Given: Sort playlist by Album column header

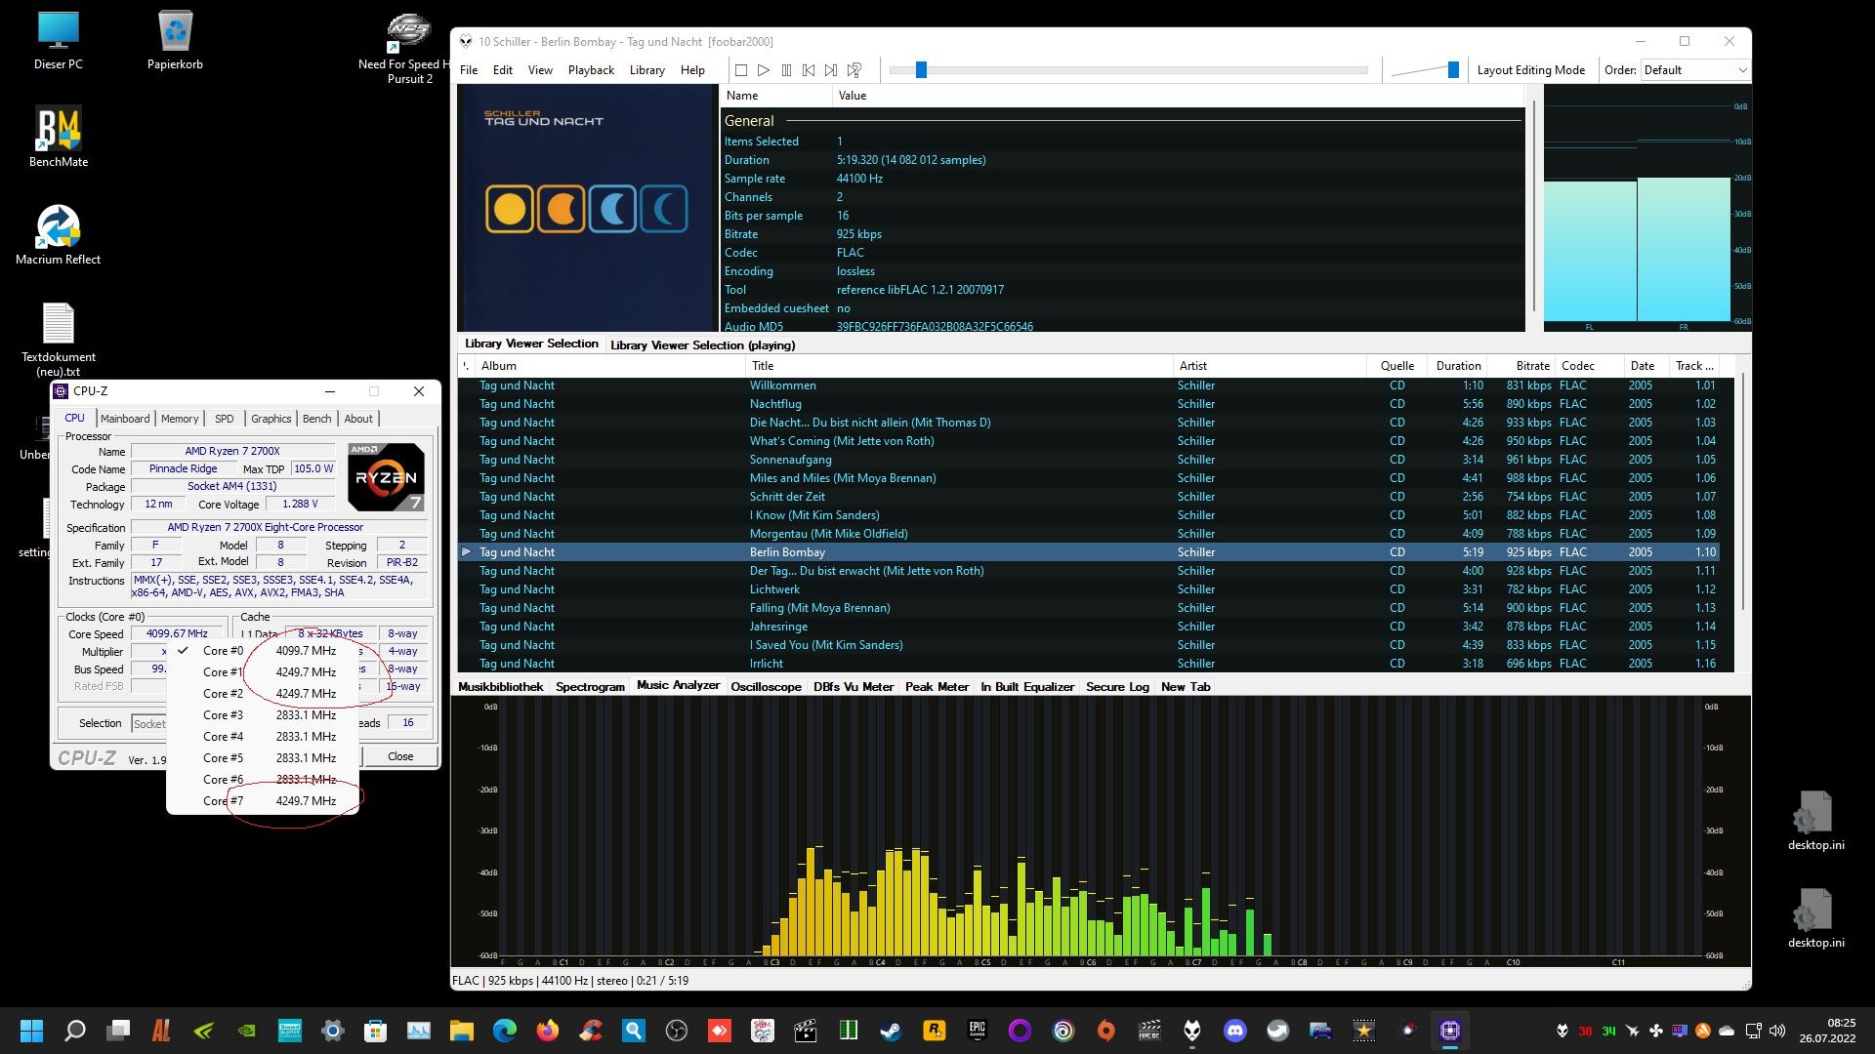Looking at the screenshot, I should coord(610,366).
